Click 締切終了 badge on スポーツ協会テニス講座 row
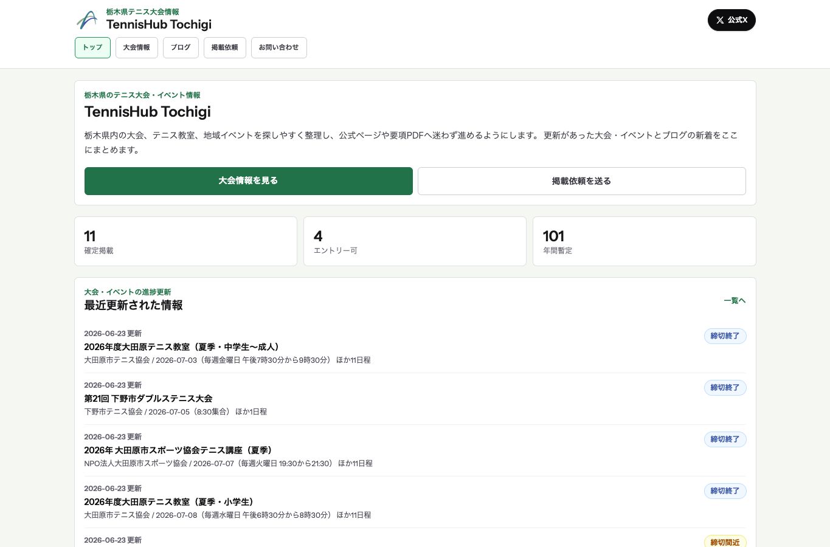This screenshot has width=830, height=547. pyautogui.click(x=725, y=439)
